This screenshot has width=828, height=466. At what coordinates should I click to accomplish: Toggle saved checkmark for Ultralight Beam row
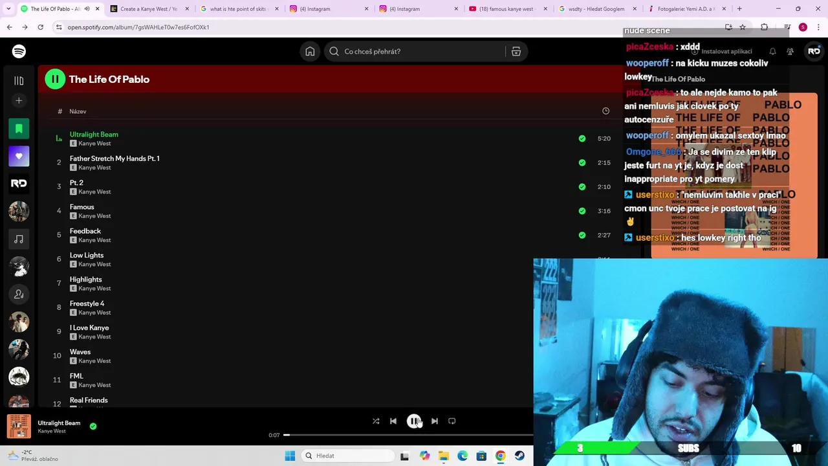(582, 139)
